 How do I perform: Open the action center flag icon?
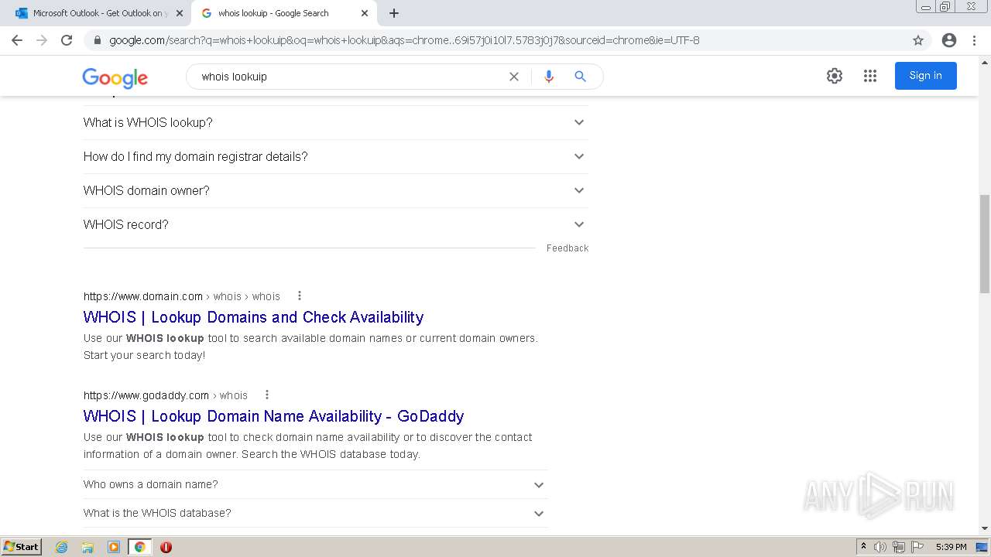click(917, 547)
